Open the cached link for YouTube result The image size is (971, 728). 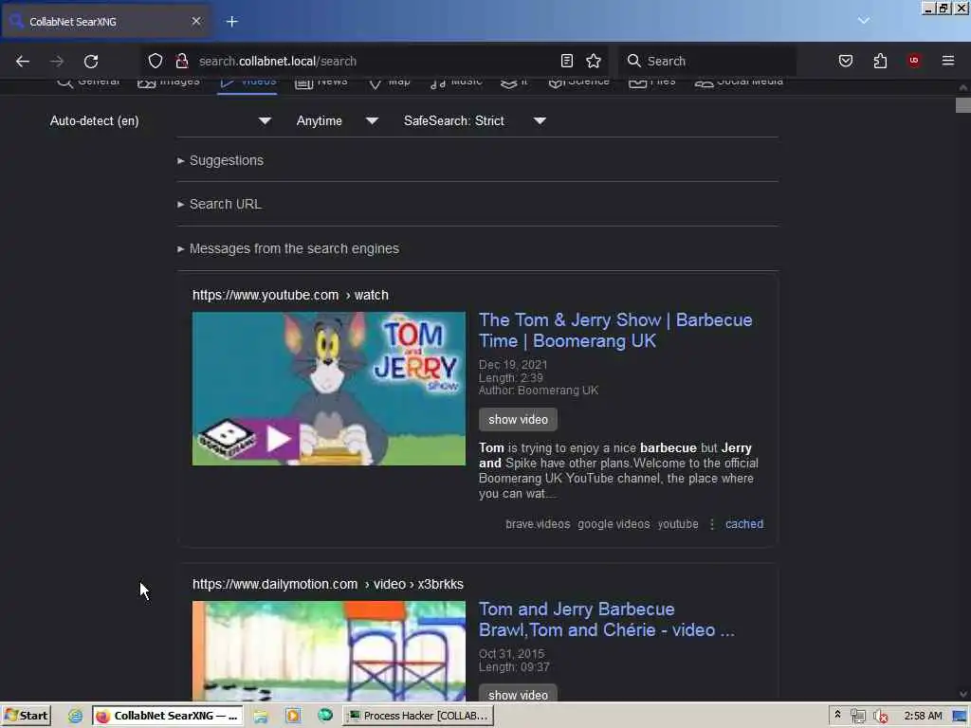pos(744,523)
